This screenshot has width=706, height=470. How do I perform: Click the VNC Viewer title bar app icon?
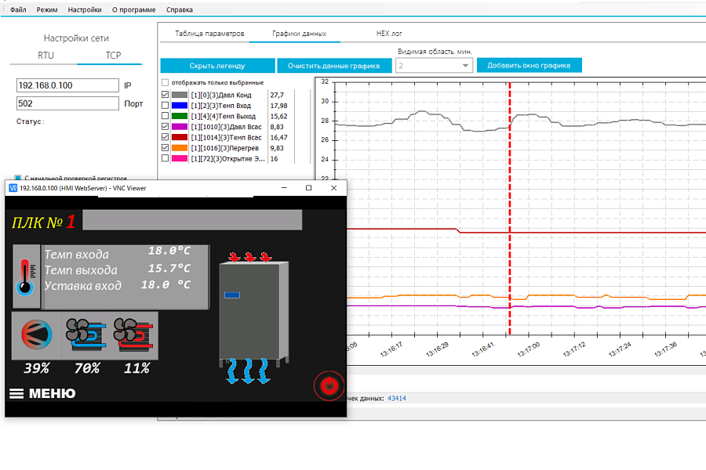point(13,188)
